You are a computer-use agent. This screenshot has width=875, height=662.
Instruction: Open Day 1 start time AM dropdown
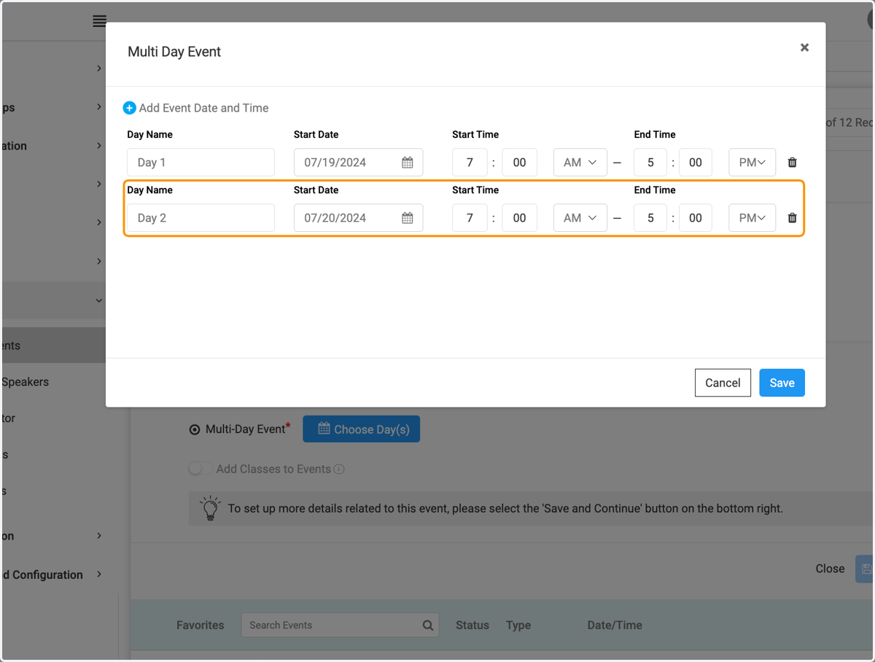tap(580, 163)
